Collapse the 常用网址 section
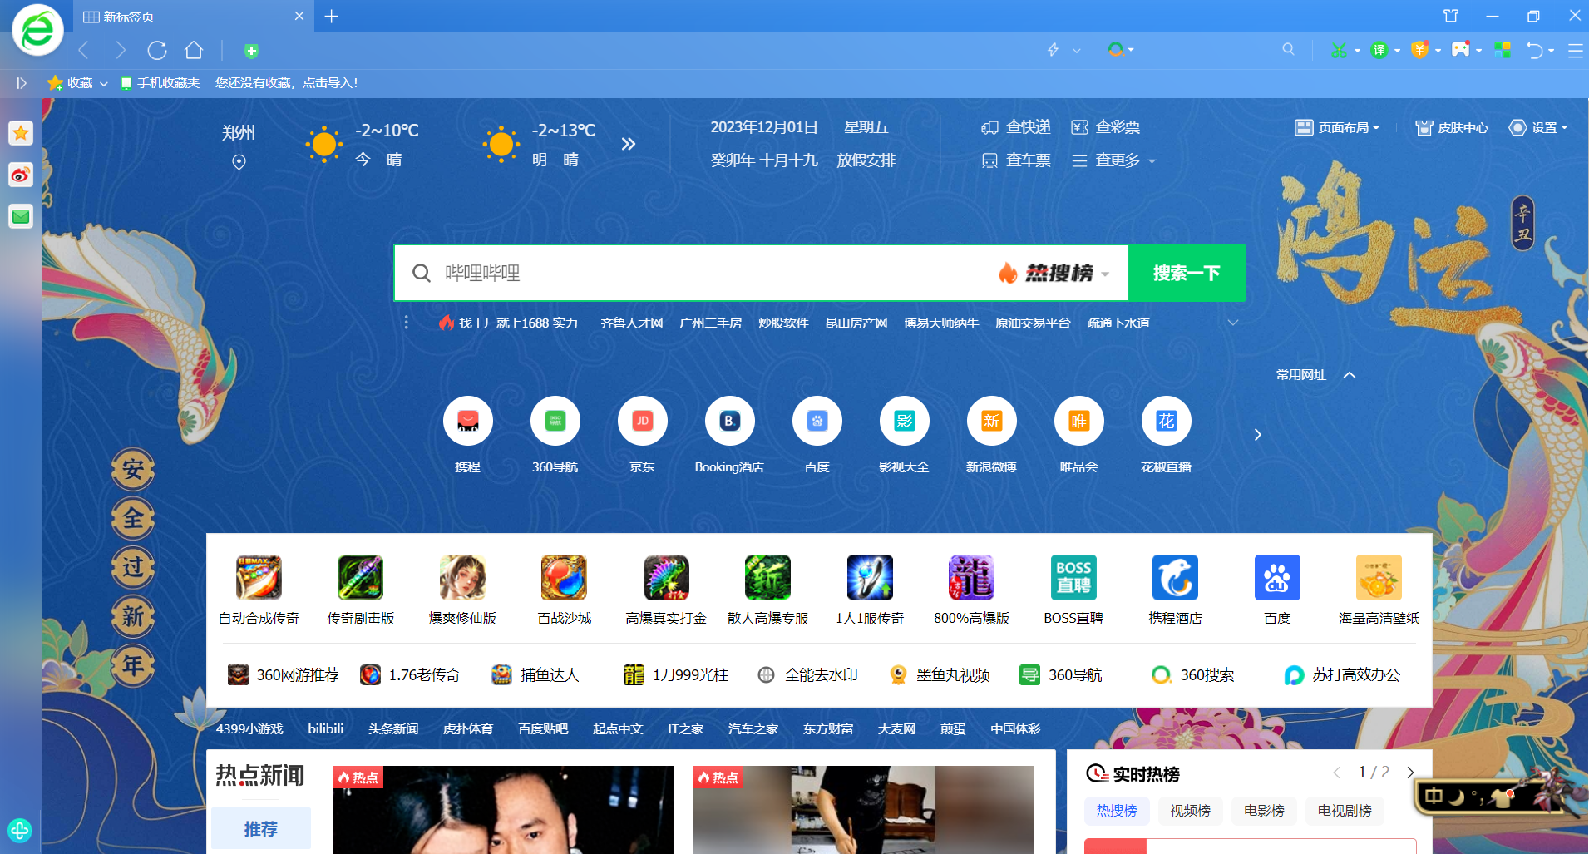This screenshot has height=854, width=1589. tap(1350, 375)
